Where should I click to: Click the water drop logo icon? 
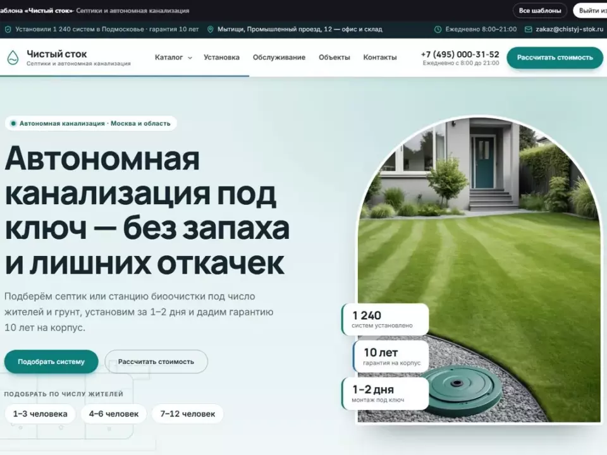coord(13,58)
